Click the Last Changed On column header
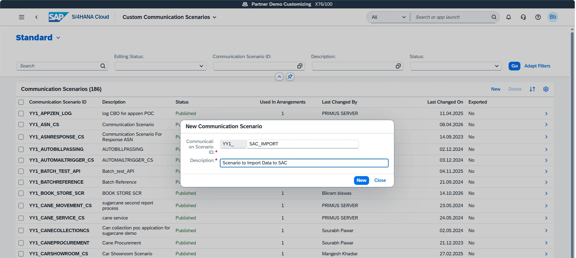This screenshot has width=576, height=258. [x=445, y=102]
